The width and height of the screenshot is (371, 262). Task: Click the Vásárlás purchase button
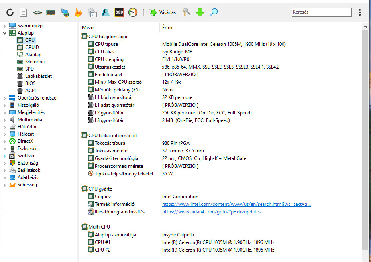point(162,12)
